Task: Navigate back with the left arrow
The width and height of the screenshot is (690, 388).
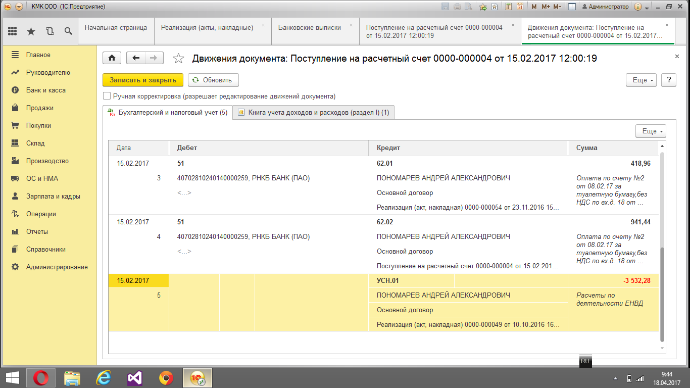Action: click(x=135, y=58)
